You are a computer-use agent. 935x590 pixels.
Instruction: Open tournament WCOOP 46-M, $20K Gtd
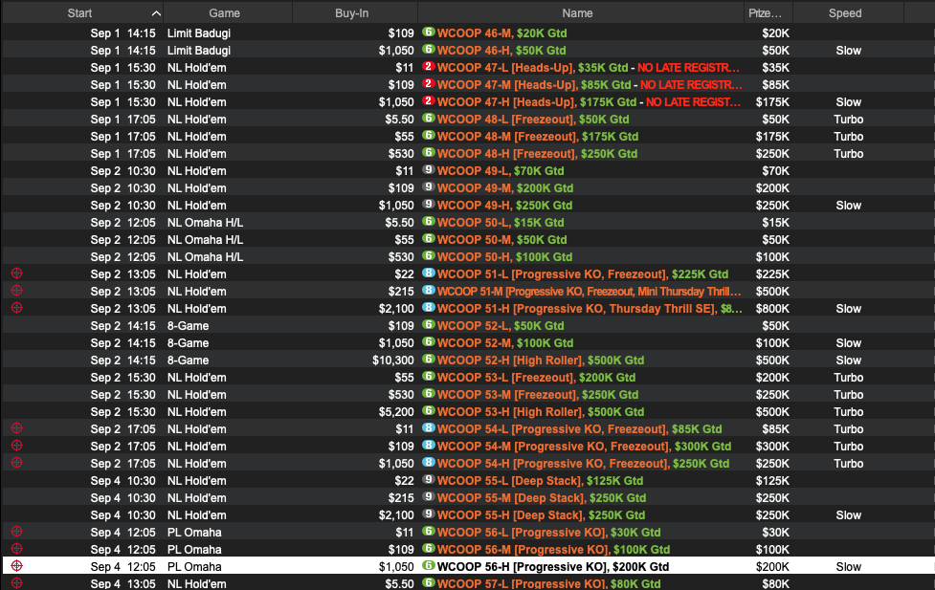tap(502, 33)
